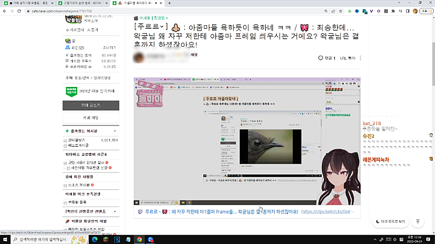Switch to the second browser tab
This screenshot has height=244, width=435.
(x=73, y=3)
